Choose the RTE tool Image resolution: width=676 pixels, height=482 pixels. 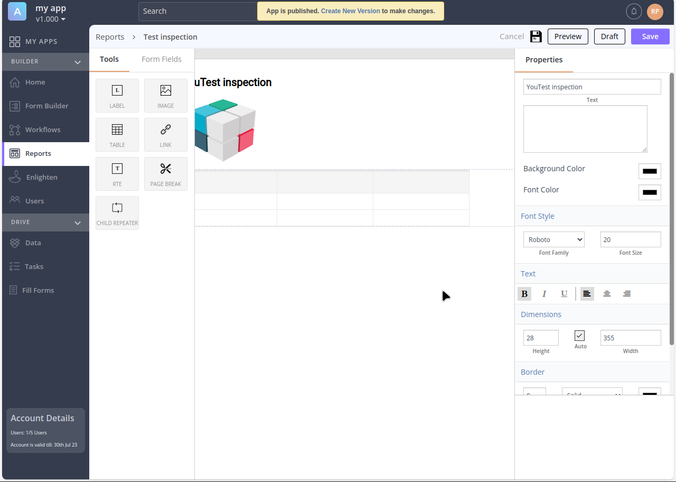click(x=117, y=174)
